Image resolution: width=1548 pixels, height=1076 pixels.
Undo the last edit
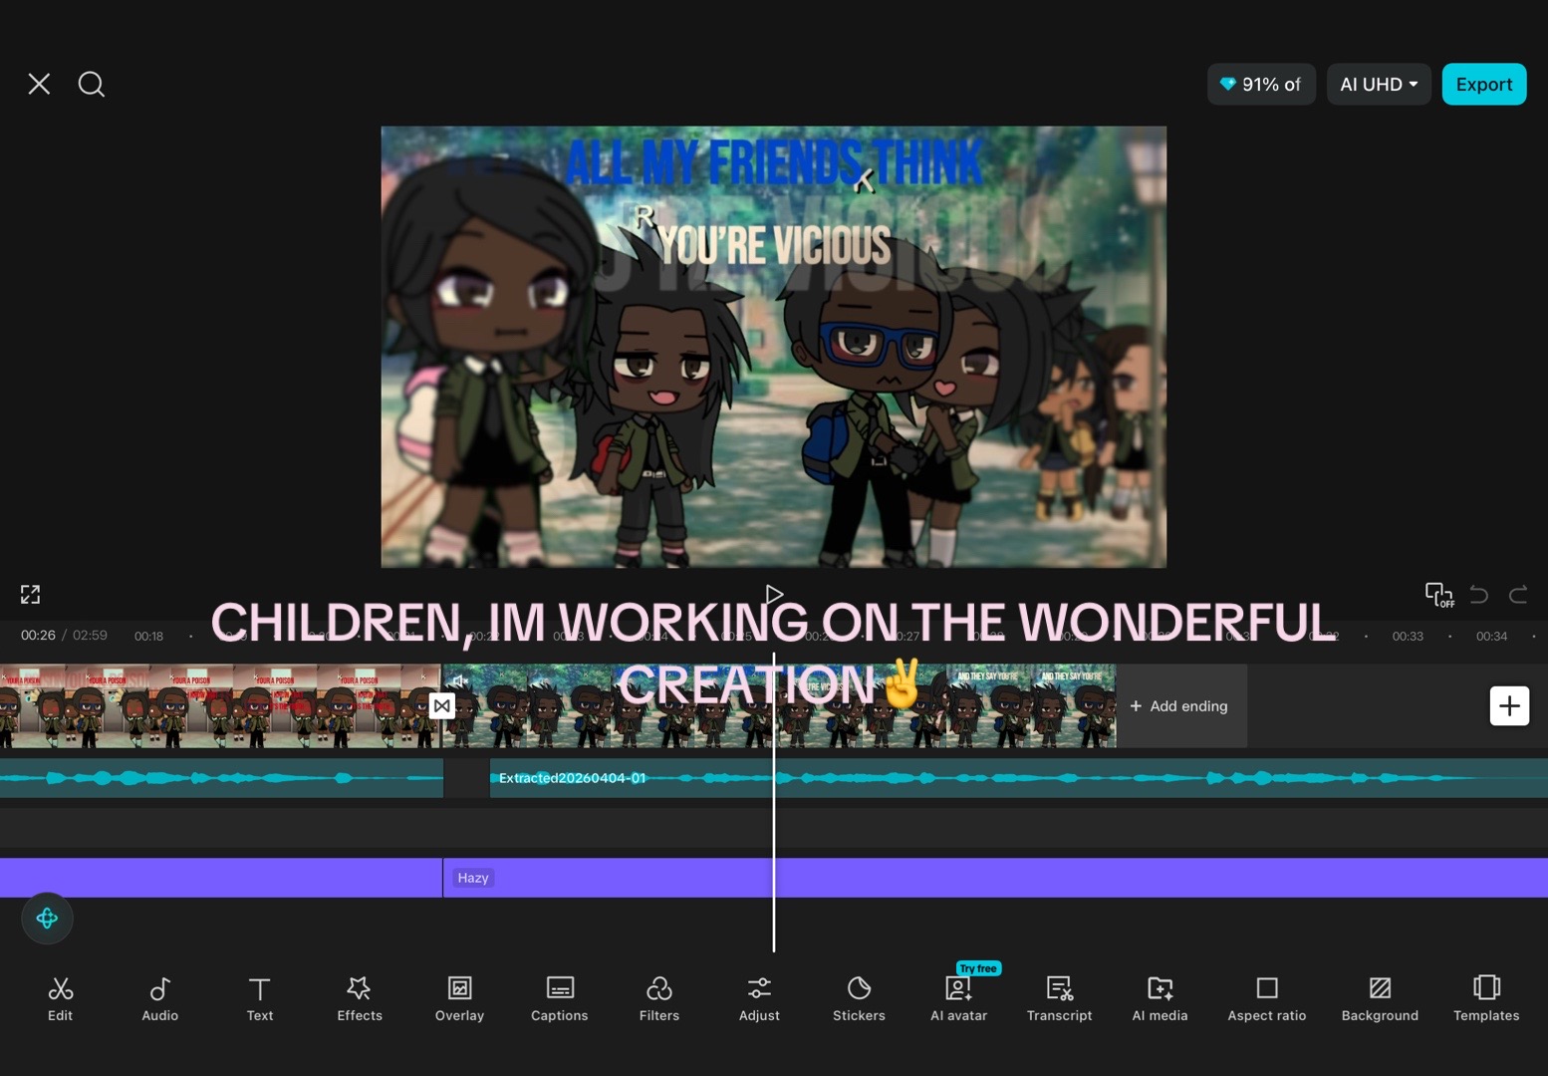1479,595
